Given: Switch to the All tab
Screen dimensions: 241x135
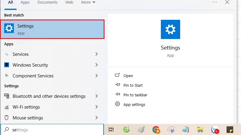Looking at the screenshot, I should (11, 2).
